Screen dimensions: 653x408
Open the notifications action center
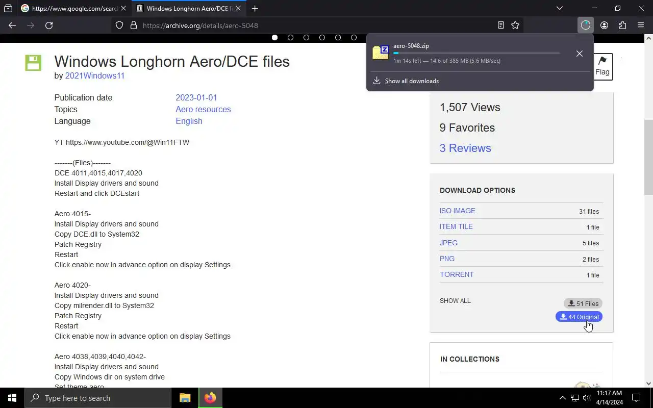pos(636,398)
